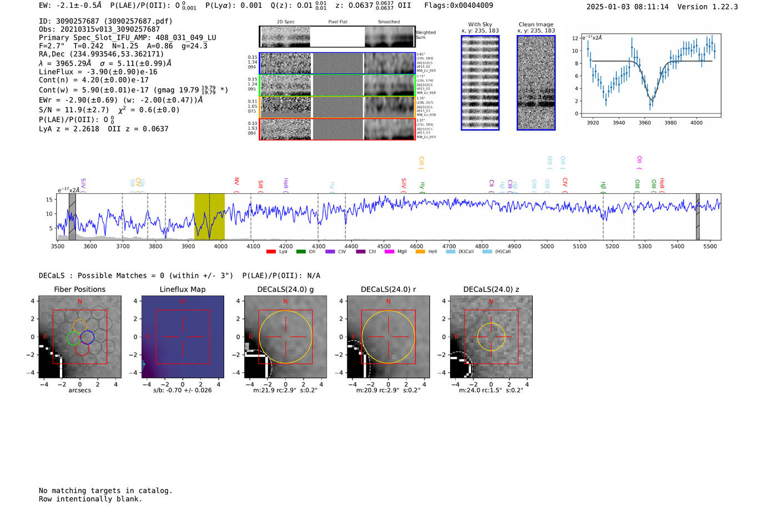Click the 'Flags:0x00404009' text
777x529 pixels.
coord(458,6)
